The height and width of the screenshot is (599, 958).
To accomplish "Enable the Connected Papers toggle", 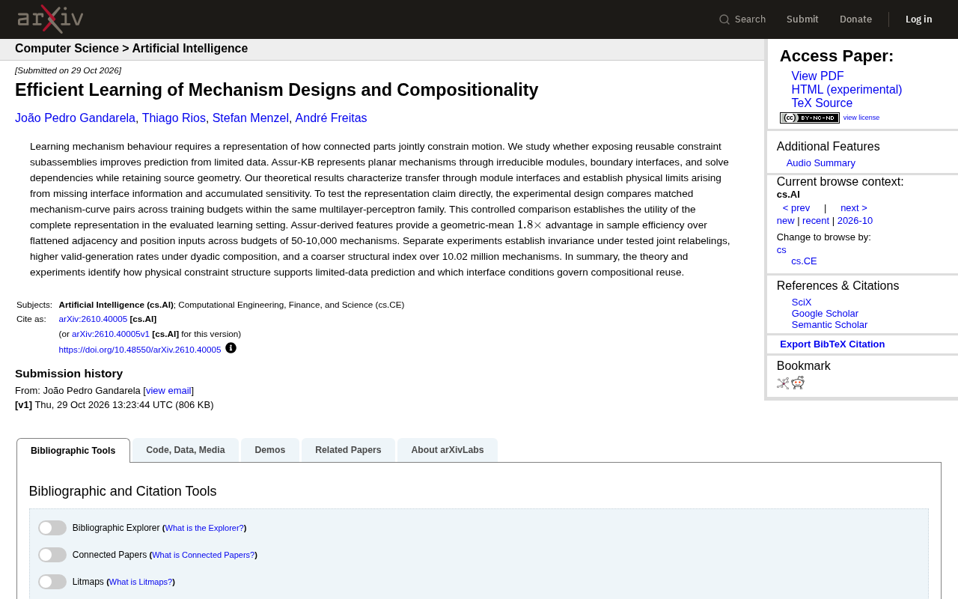I will pos(52,555).
